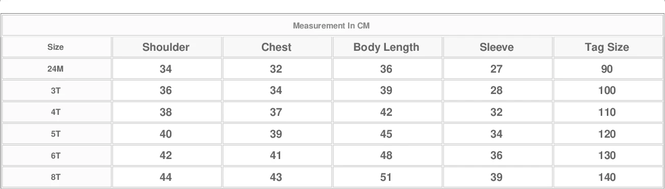This screenshot has height=189, width=665.
Task: Click the 5T size row label
Action: (56, 134)
